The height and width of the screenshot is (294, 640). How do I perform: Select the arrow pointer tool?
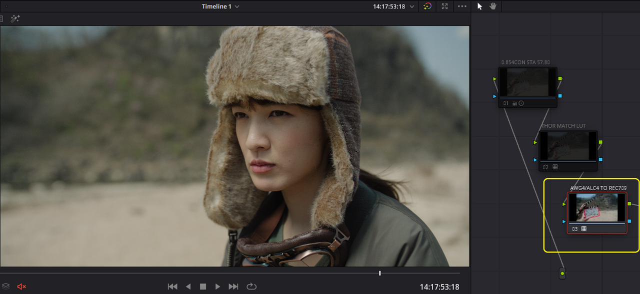[x=480, y=6]
